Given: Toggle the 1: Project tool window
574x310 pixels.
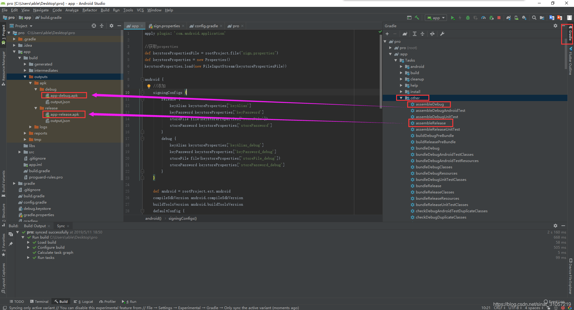Looking at the screenshot, I should tap(3, 35).
